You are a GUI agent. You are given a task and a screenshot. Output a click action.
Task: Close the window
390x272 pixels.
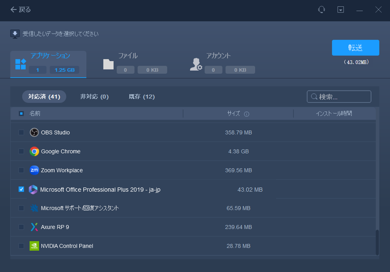[378, 10]
